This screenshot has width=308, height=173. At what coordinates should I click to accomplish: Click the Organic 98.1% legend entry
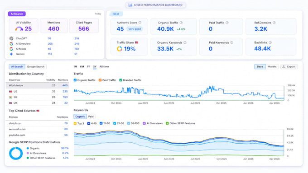(x=48, y=148)
